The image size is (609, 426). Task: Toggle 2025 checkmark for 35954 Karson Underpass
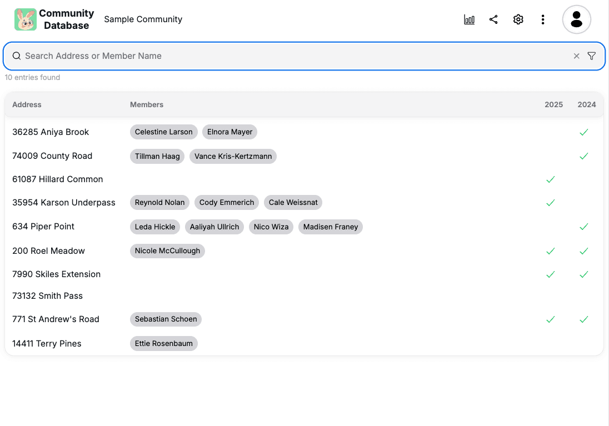[550, 203]
